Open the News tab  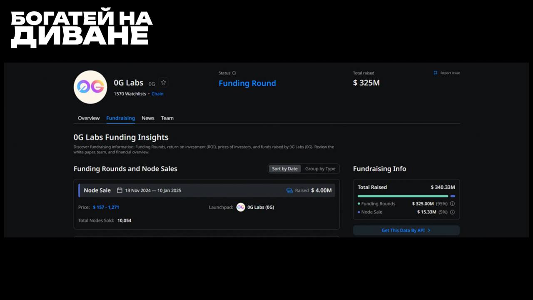(148, 118)
